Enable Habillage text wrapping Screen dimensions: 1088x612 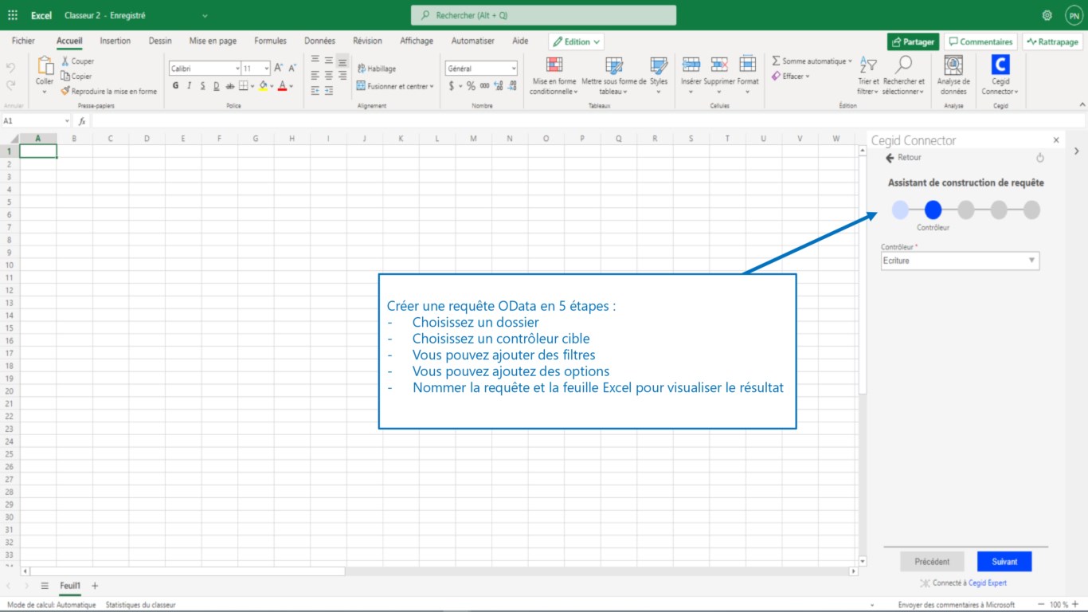pos(377,69)
